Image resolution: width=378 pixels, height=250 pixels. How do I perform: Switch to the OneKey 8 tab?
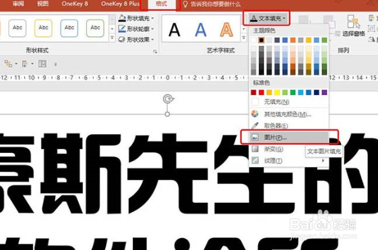pos(75,3)
